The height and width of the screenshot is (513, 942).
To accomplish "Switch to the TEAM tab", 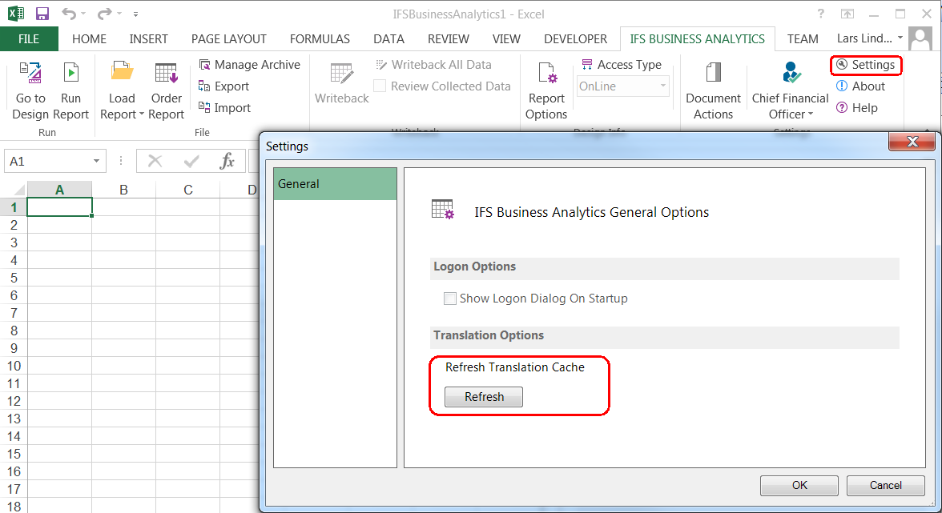I will pyautogui.click(x=803, y=39).
